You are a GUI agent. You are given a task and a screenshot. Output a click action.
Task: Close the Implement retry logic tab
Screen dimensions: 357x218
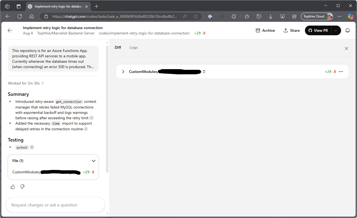click(x=87, y=6)
